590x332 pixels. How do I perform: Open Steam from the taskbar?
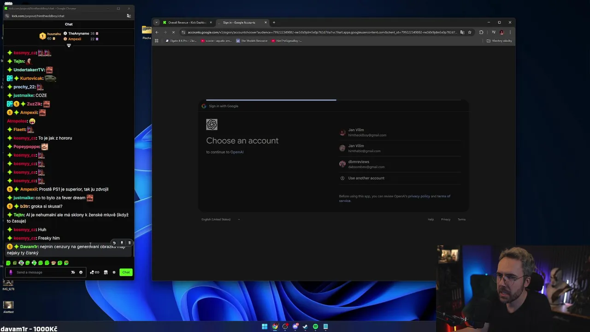click(305, 326)
